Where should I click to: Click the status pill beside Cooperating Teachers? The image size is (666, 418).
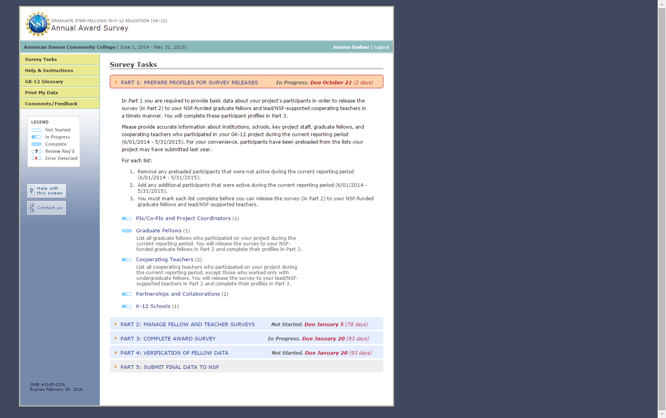127,260
